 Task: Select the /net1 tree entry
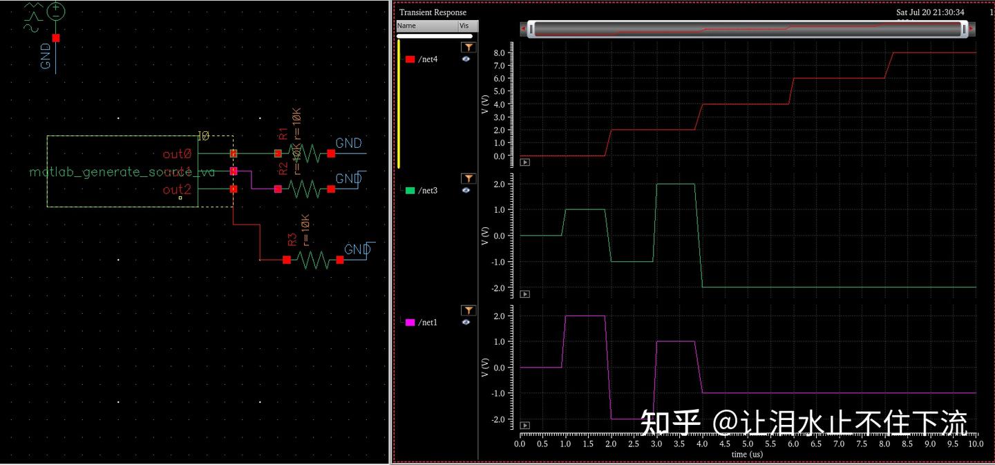click(x=428, y=322)
